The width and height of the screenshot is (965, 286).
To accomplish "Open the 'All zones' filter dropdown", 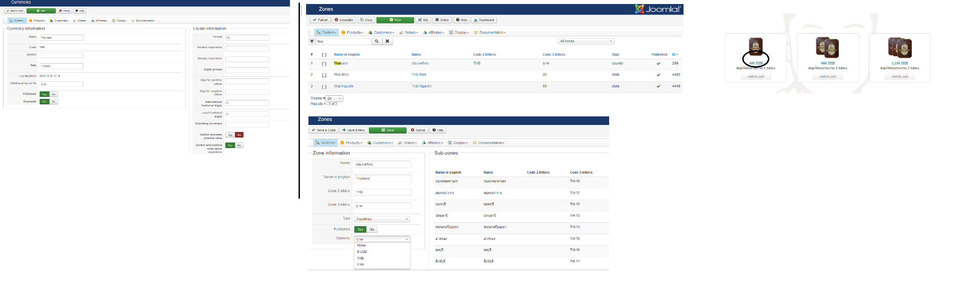I will click(586, 41).
